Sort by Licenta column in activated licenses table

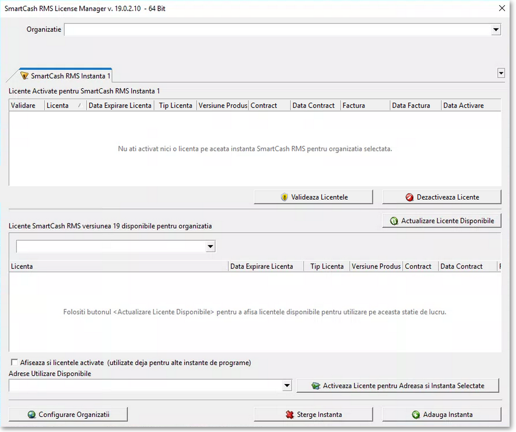click(65, 106)
